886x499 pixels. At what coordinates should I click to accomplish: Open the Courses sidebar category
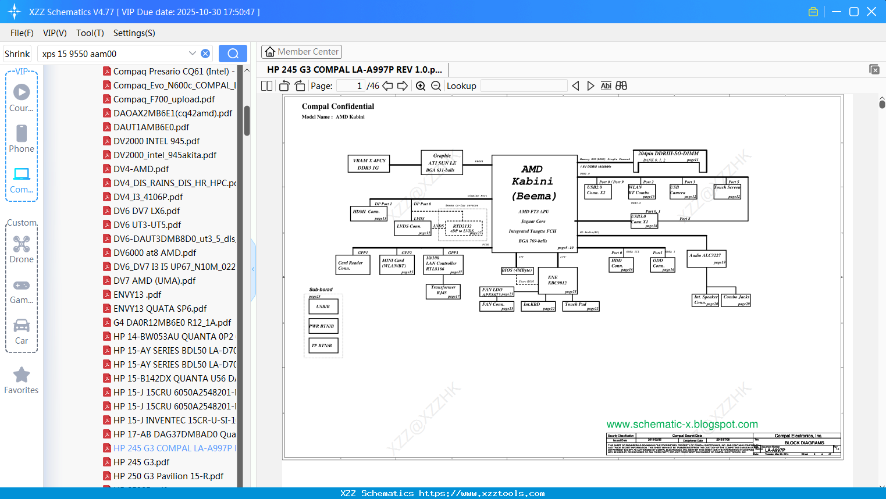(x=22, y=98)
